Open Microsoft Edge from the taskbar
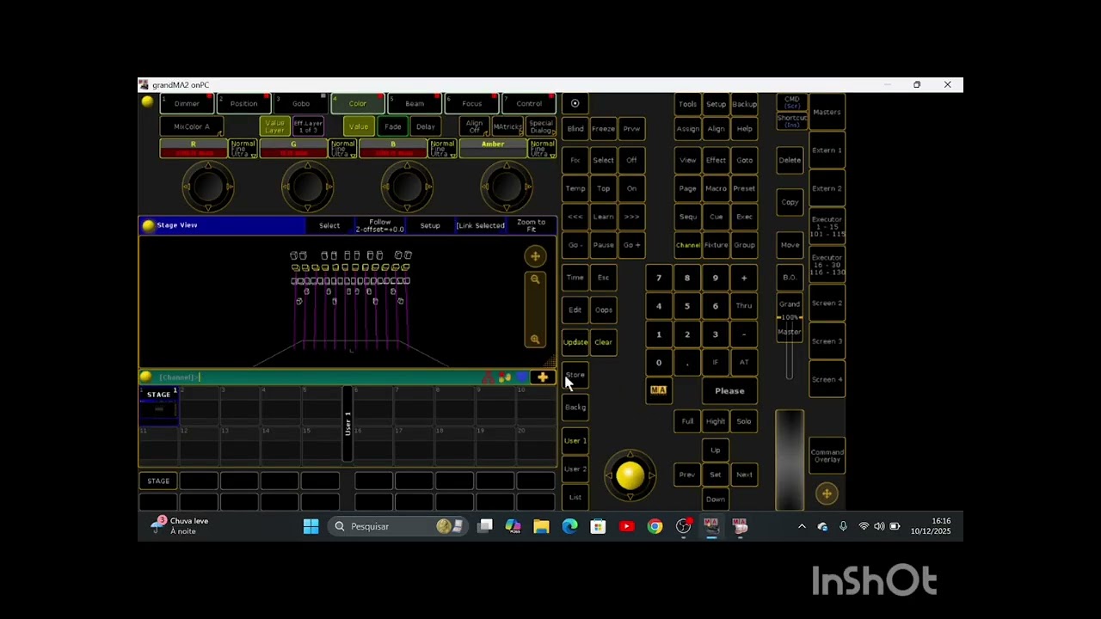1101x619 pixels. [x=569, y=526]
